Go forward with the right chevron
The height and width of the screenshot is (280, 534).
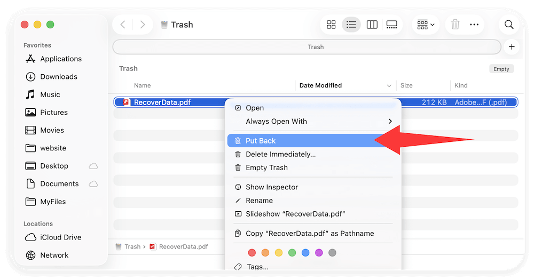coord(143,25)
